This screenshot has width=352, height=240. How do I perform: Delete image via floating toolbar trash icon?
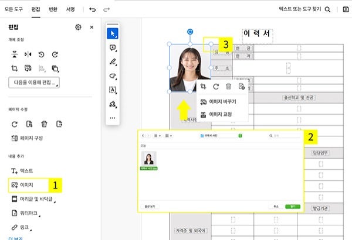[229, 86]
